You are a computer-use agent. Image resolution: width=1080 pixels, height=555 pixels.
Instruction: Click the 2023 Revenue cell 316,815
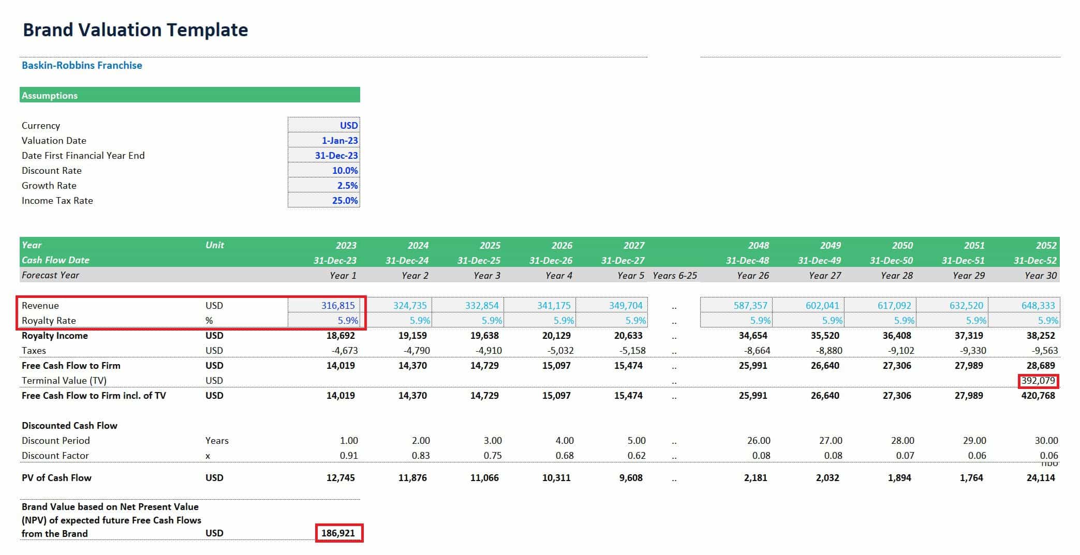pos(324,305)
